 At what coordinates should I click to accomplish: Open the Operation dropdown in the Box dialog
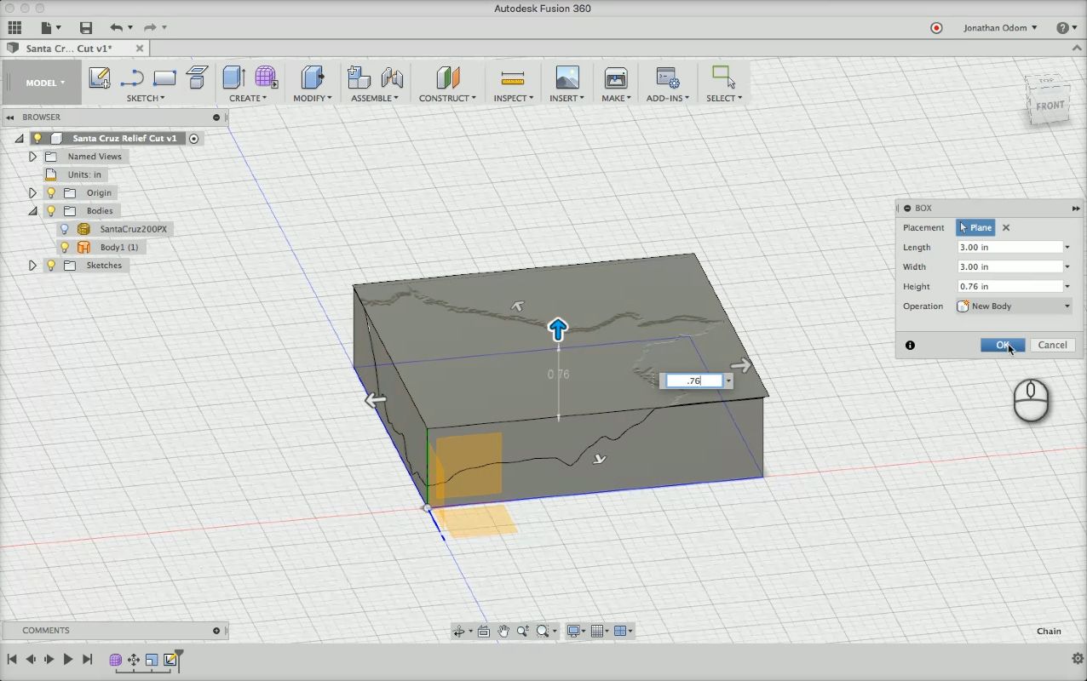click(x=1067, y=306)
